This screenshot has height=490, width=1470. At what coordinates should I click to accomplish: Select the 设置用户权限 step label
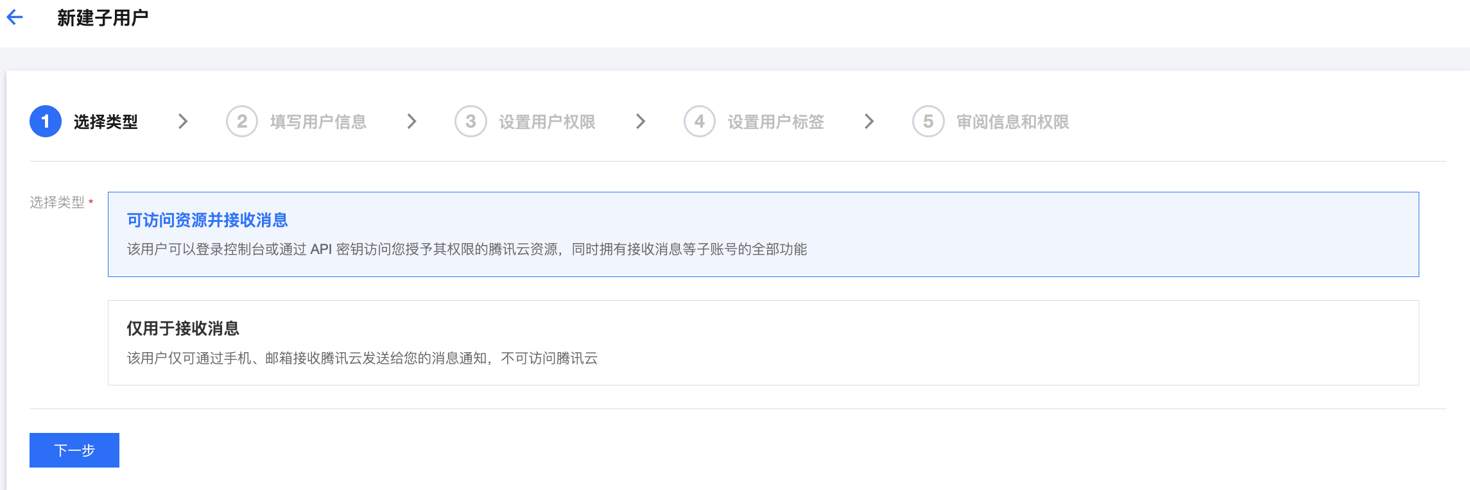coord(548,122)
